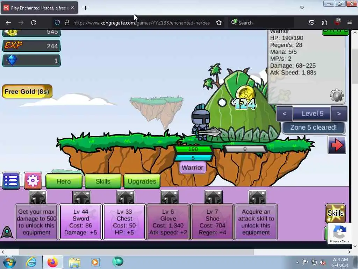Click the Zone 5 cleared banner
The height and width of the screenshot is (269, 358).
pyautogui.click(x=314, y=127)
